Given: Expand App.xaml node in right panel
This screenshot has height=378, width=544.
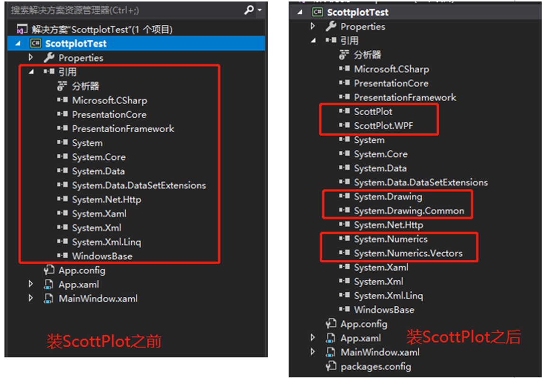Looking at the screenshot, I should click(313, 338).
